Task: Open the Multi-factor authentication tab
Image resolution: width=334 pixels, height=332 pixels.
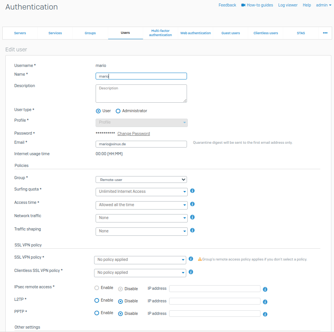Action: 160,33
